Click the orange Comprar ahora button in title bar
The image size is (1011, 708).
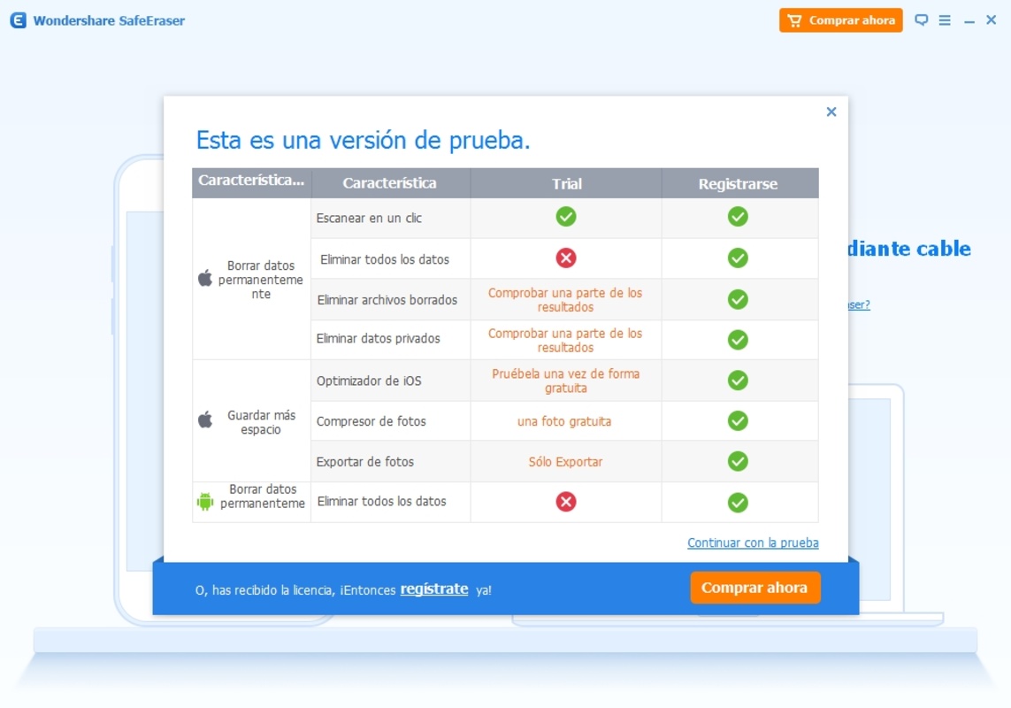tap(840, 20)
